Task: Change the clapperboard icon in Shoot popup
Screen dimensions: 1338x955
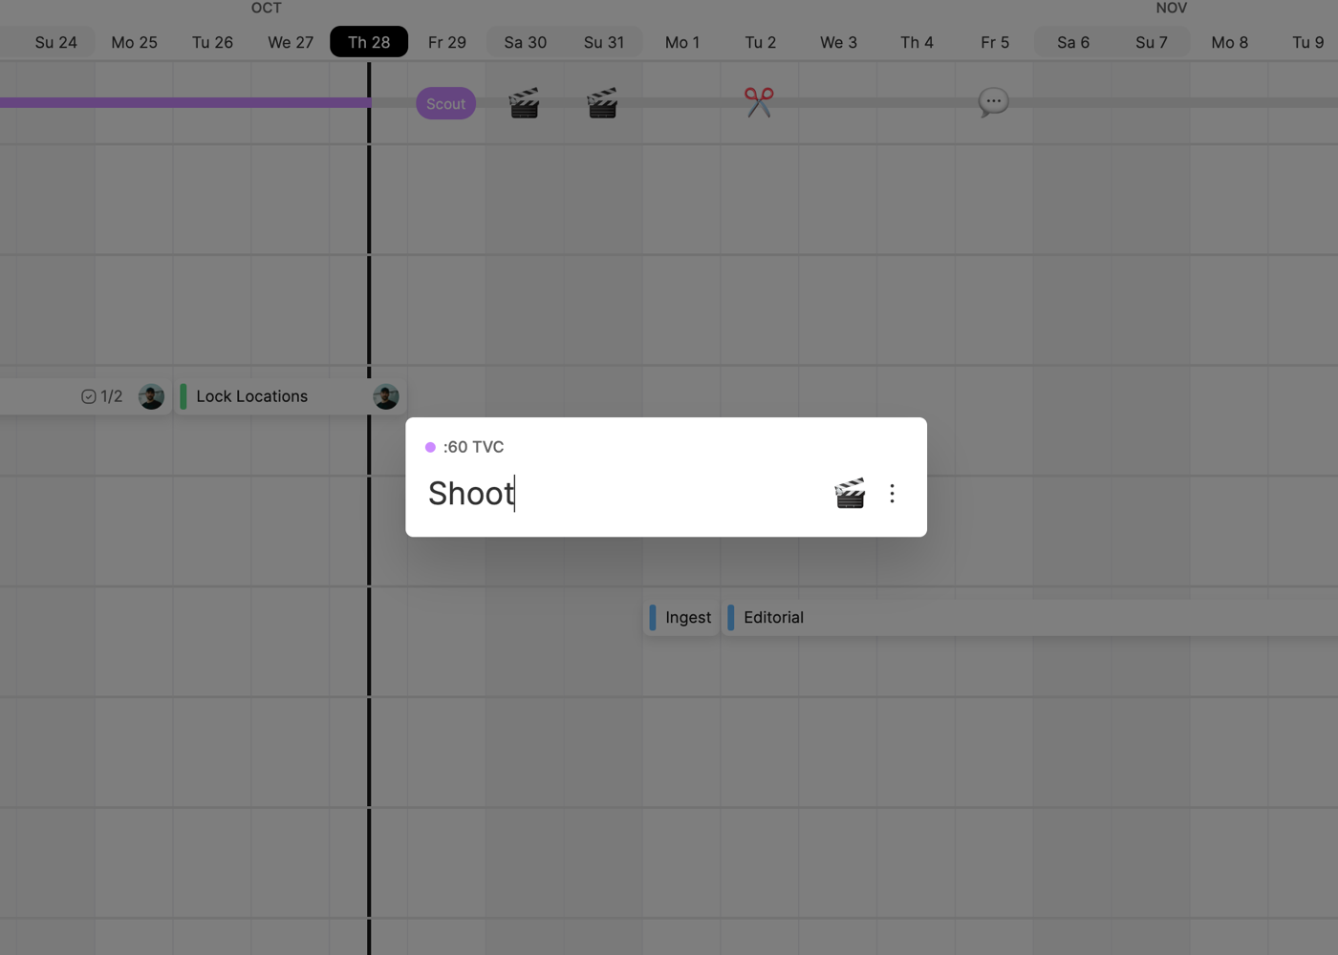Action: [850, 494]
